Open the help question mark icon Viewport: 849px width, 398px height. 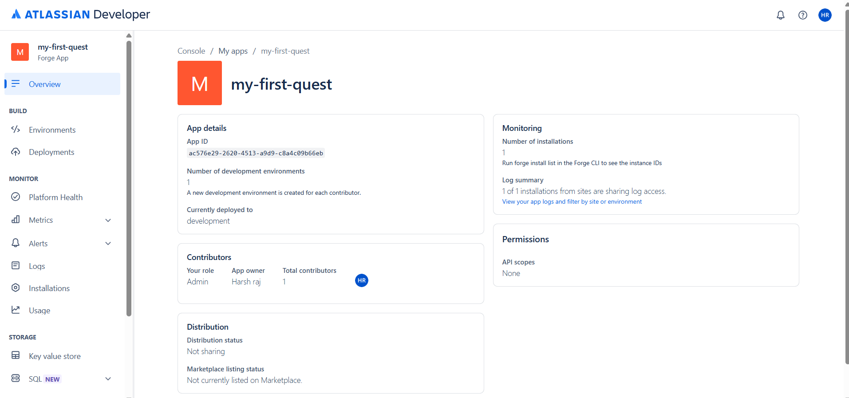point(802,15)
